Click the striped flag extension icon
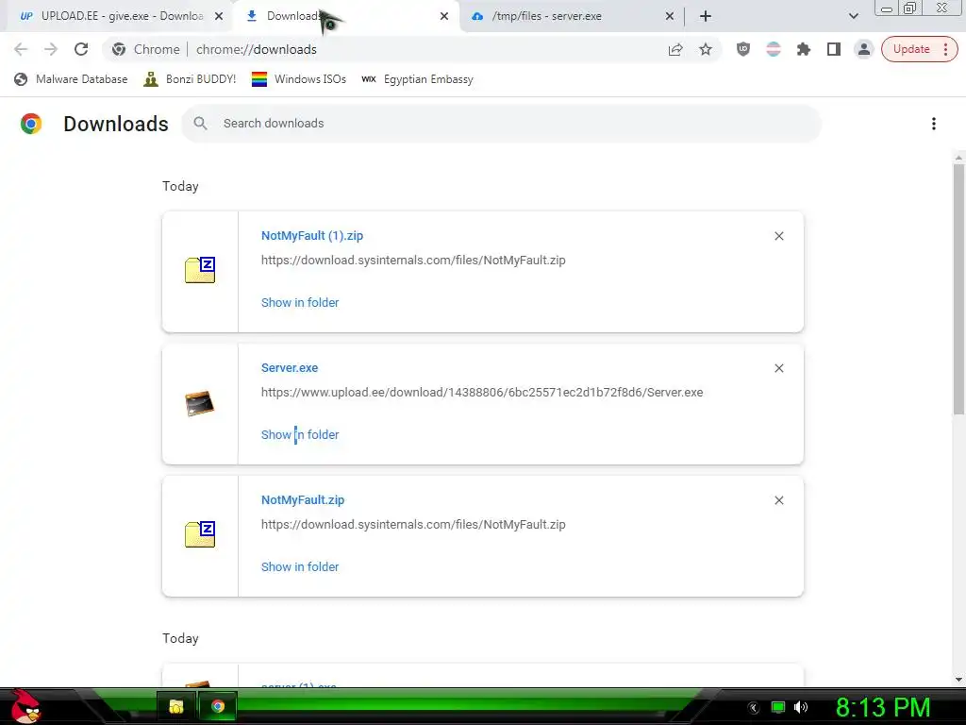The height and width of the screenshot is (725, 966). [x=774, y=49]
